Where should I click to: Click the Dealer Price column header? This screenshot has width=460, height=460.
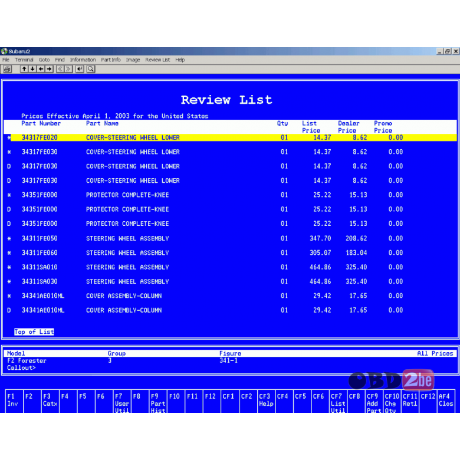coord(349,127)
